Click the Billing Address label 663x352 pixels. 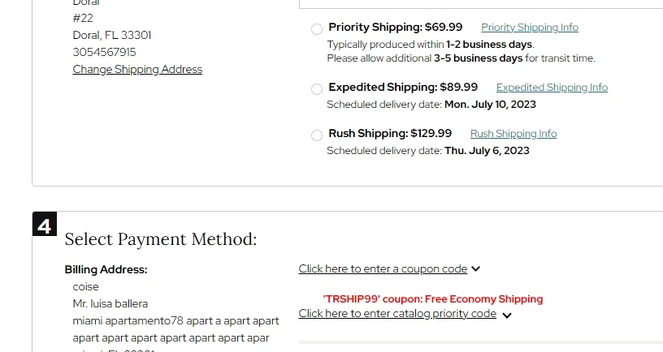click(x=106, y=270)
